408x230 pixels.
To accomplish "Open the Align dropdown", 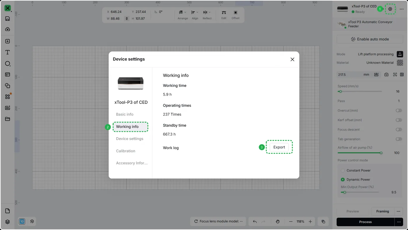I will 195,15.
